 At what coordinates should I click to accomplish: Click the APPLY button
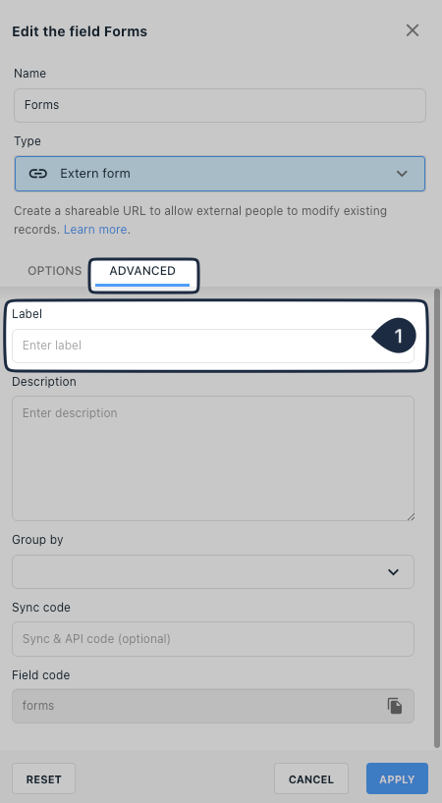[397, 778]
